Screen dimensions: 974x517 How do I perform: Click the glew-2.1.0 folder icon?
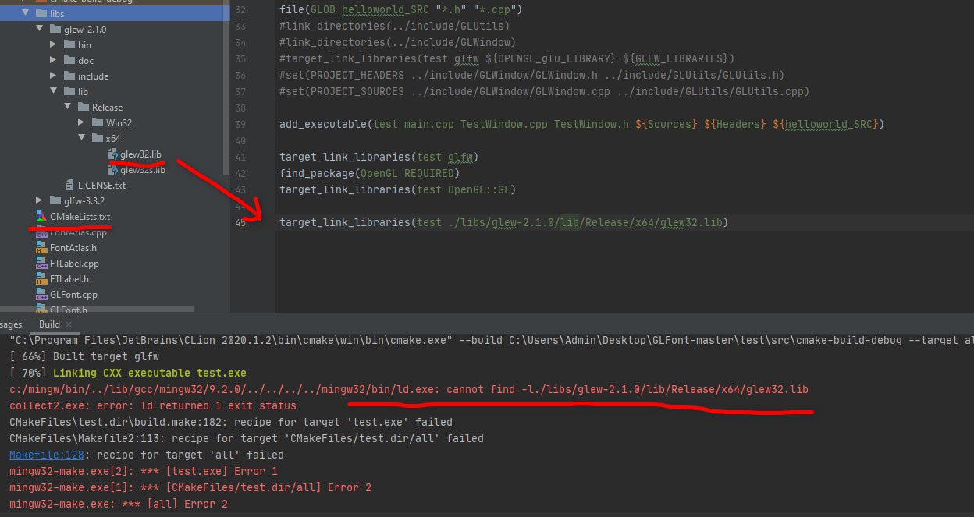[x=55, y=29]
